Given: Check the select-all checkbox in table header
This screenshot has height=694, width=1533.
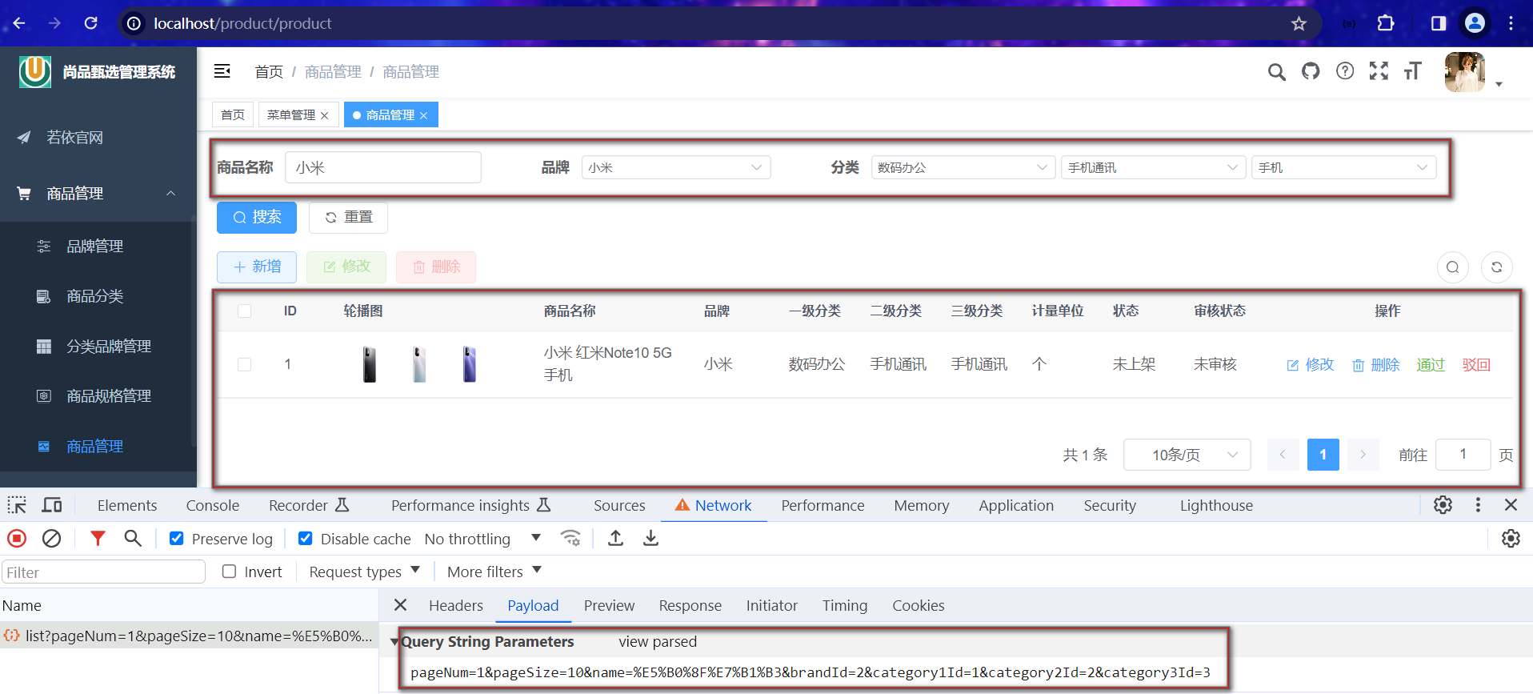Looking at the screenshot, I should [x=245, y=311].
